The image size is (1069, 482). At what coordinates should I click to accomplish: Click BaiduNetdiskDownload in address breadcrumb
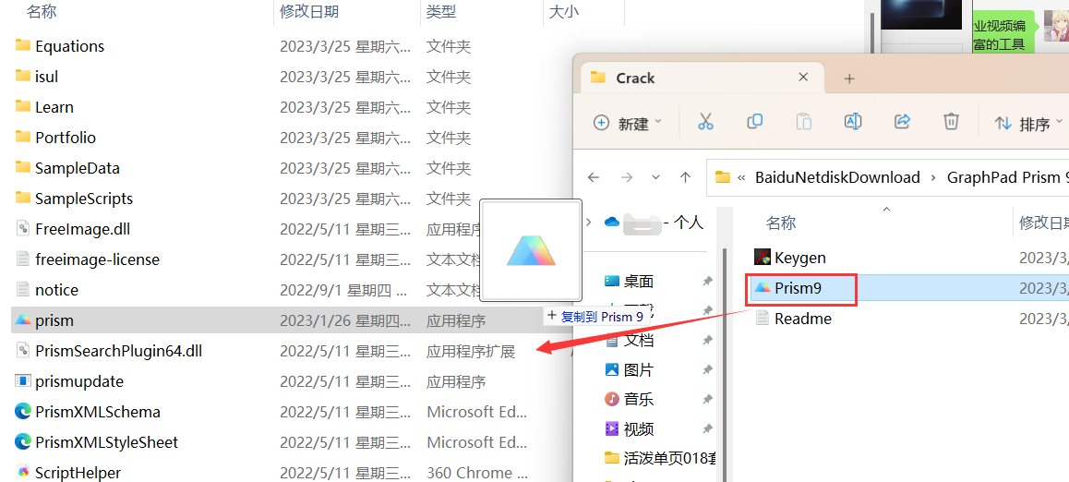click(x=837, y=177)
